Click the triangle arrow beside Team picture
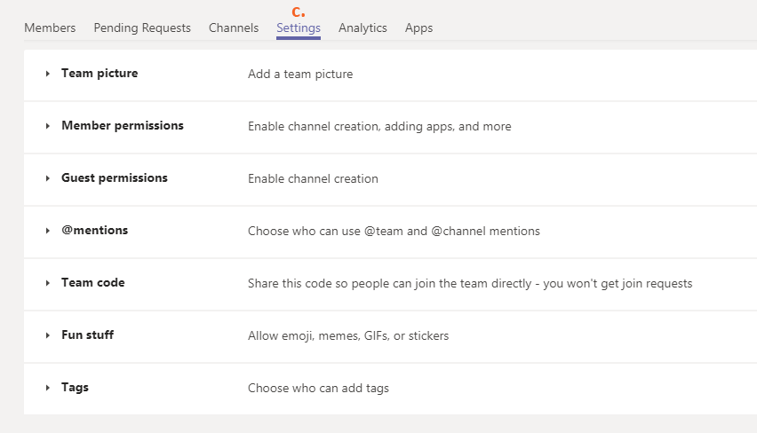The height and width of the screenshot is (433, 757). (x=48, y=75)
